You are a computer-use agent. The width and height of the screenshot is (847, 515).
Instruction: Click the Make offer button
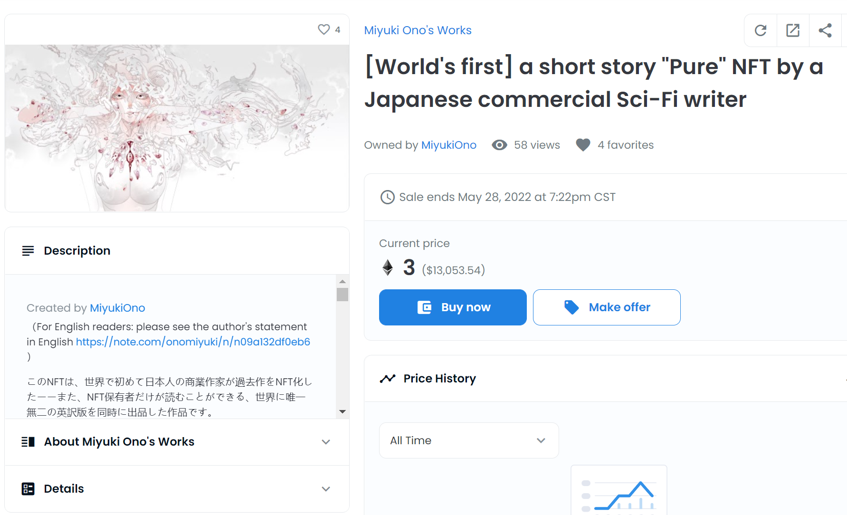click(x=607, y=307)
